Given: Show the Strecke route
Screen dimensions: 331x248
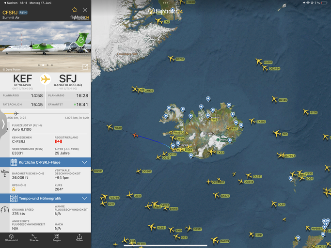Looking at the screenshot, I should coord(34,238).
